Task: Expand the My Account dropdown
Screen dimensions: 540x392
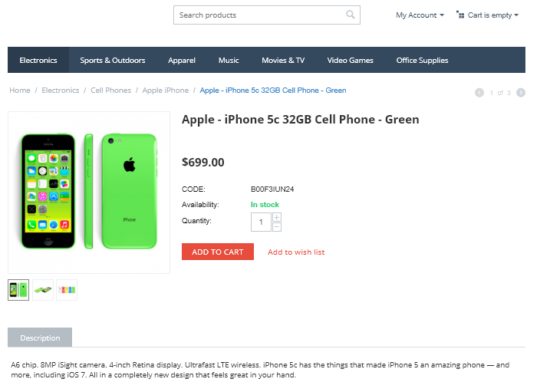Action: (420, 15)
